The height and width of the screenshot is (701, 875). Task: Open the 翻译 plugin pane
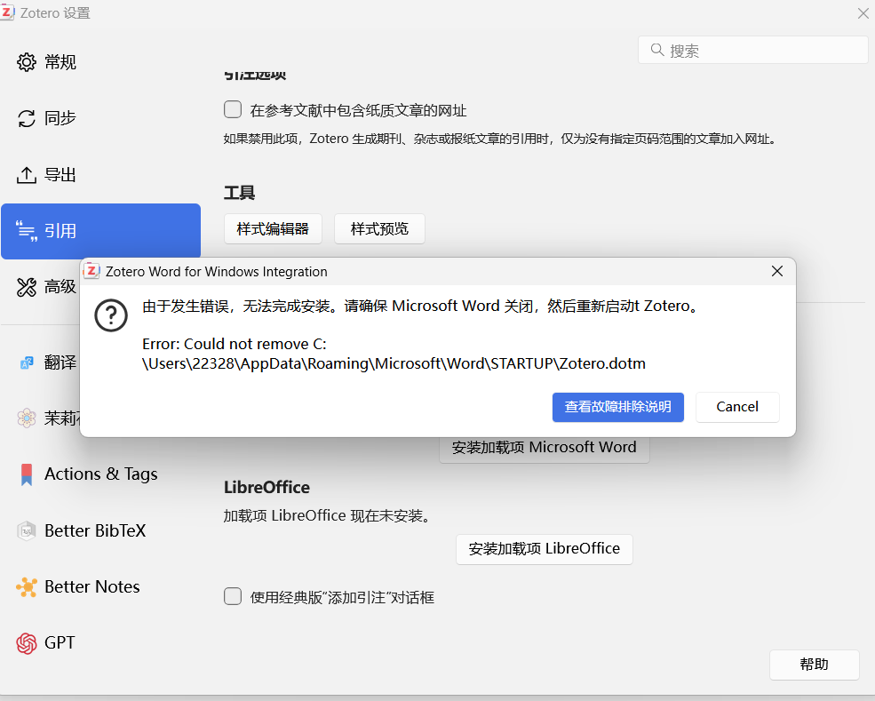click(40, 362)
